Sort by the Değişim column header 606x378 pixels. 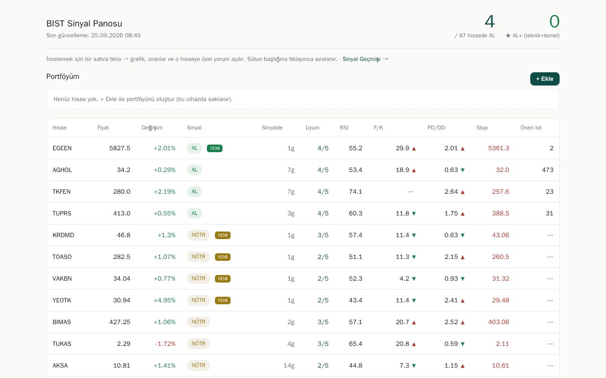coord(152,128)
